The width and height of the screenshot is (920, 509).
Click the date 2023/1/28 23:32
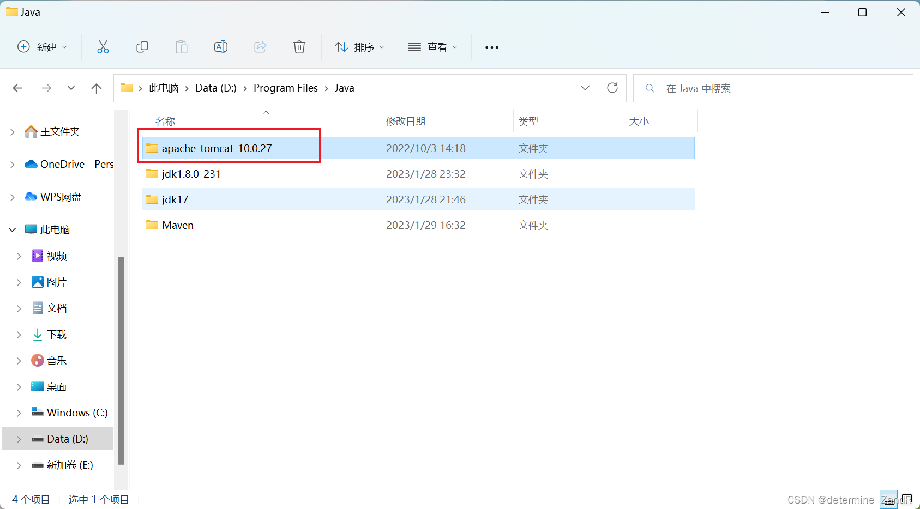426,174
